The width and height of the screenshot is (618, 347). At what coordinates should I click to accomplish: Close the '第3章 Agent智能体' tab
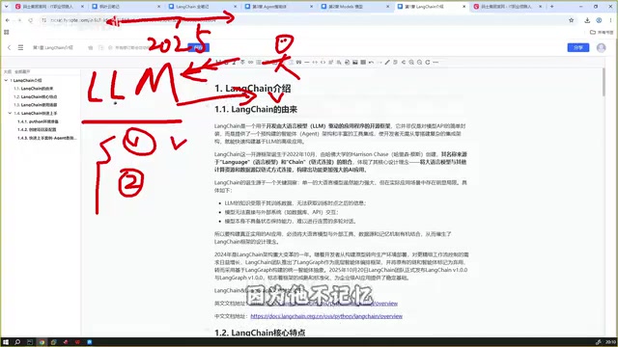click(311, 7)
